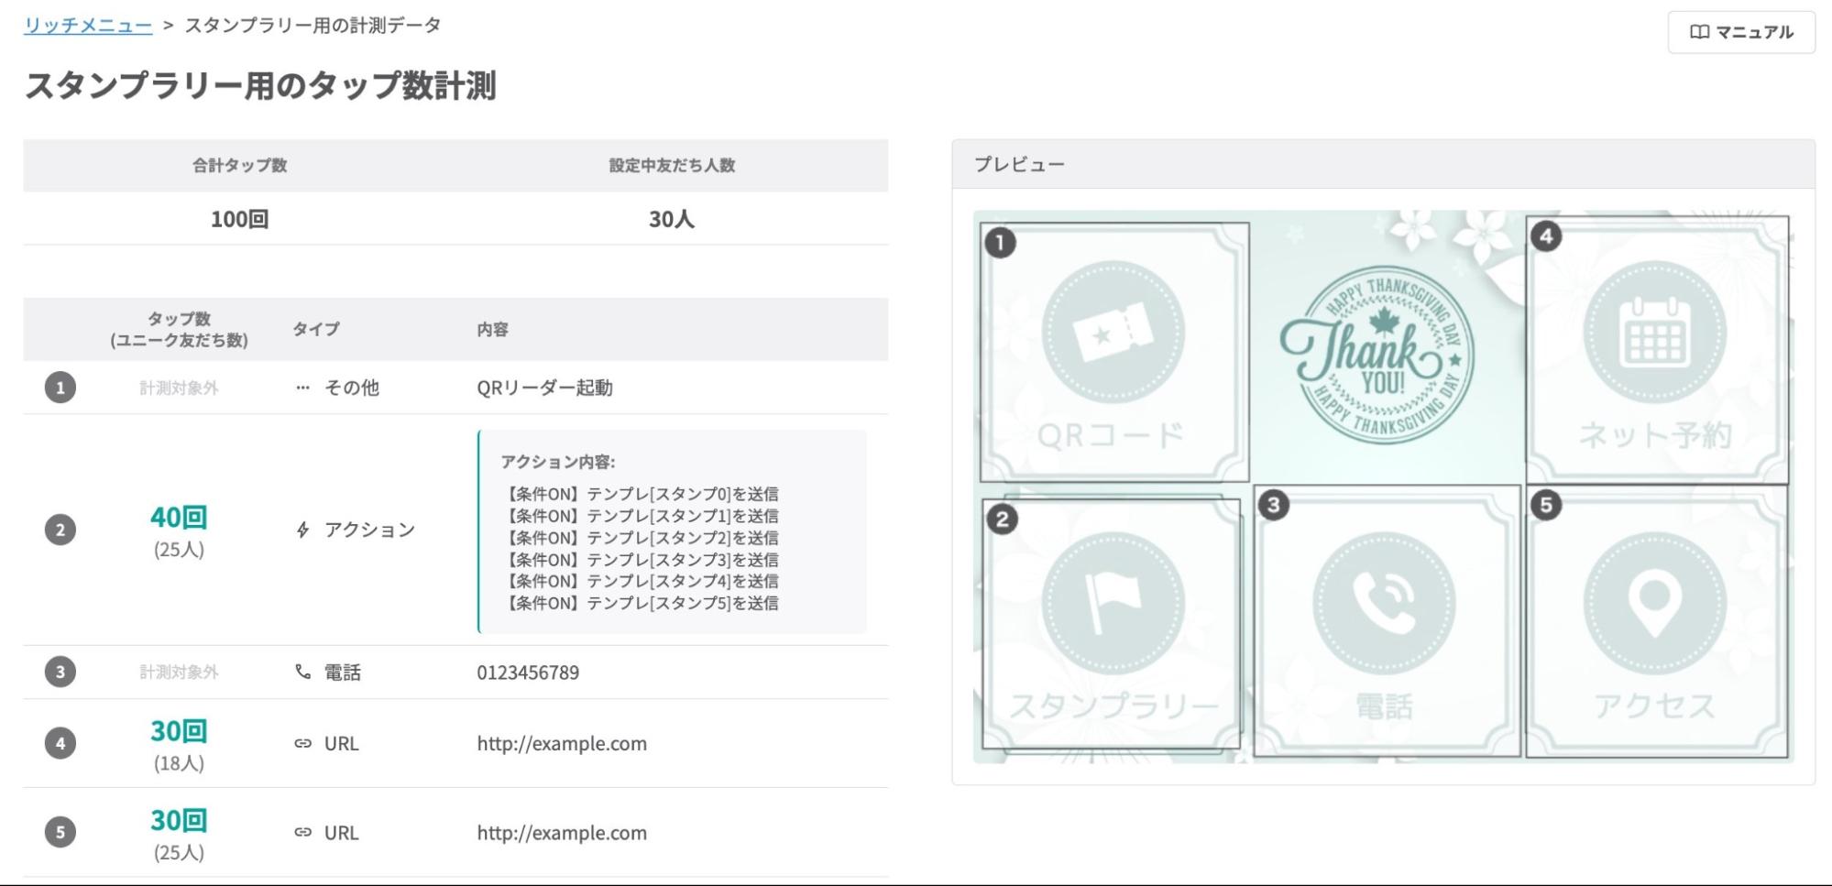Click the phone number 0123456789
1832x886 pixels.
tap(527, 672)
